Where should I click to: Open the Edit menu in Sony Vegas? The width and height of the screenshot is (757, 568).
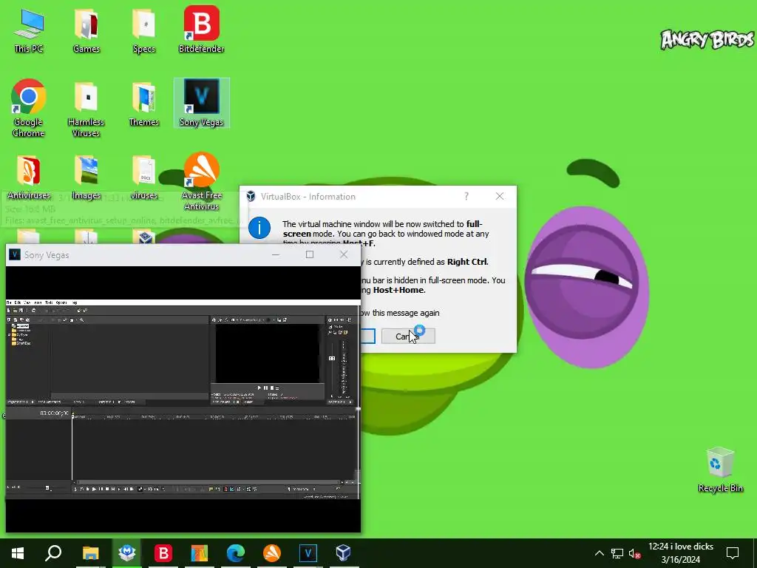(18, 302)
